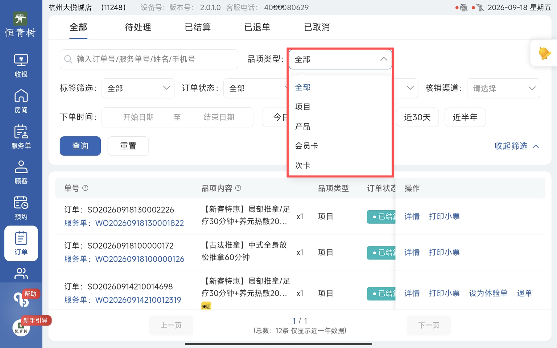Collapse filters with 收起筛选

[516, 146]
